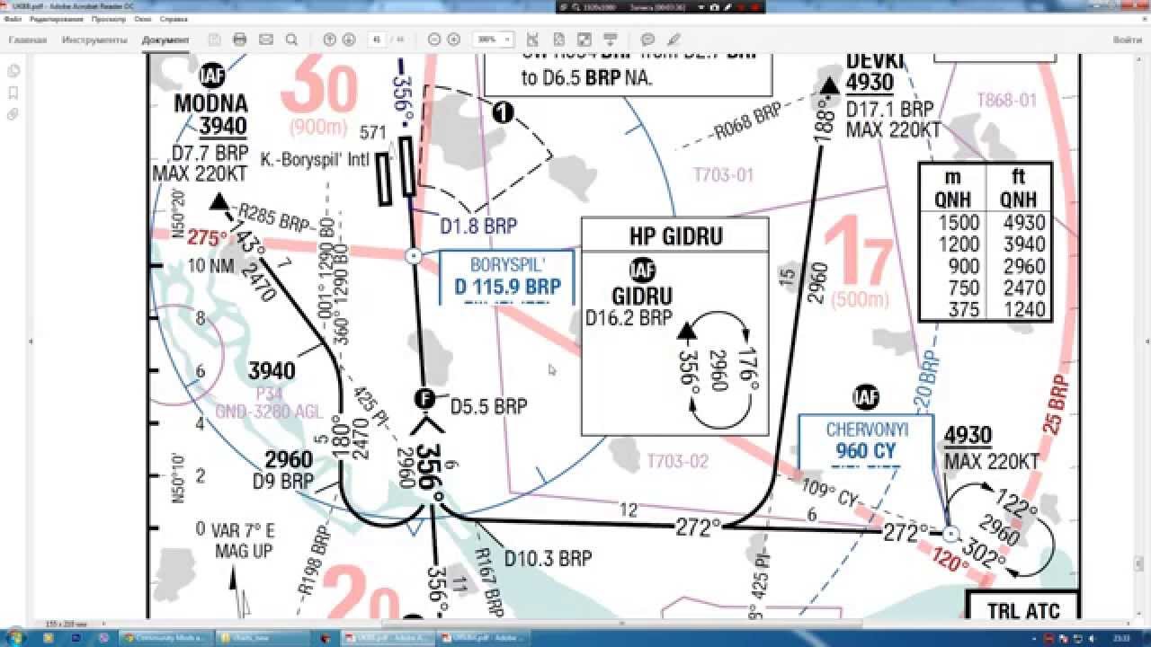1151x647 pixels.
Task: Click the HP GIDRU holding box title
Action: point(674,236)
